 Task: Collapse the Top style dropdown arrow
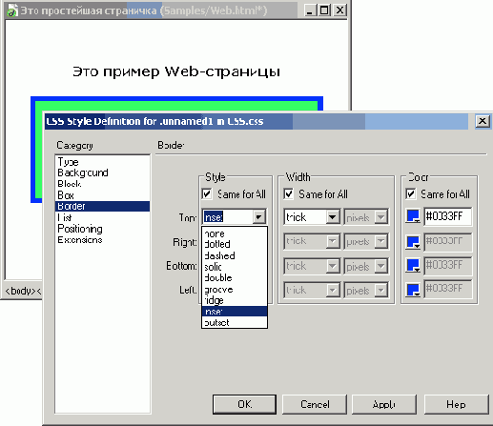pyautogui.click(x=258, y=217)
